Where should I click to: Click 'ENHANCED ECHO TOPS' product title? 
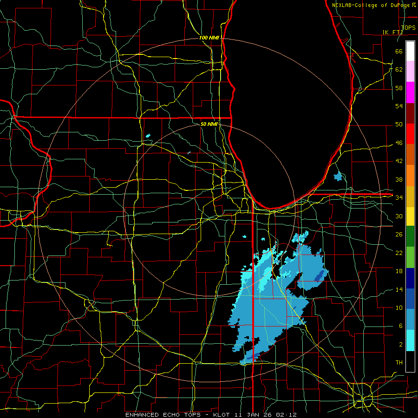(x=163, y=415)
